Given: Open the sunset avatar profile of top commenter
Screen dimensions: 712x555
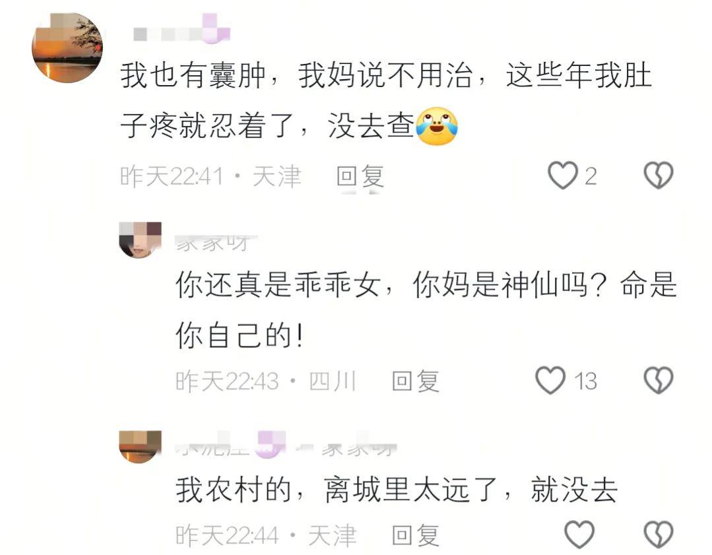Looking at the screenshot, I should (67, 48).
